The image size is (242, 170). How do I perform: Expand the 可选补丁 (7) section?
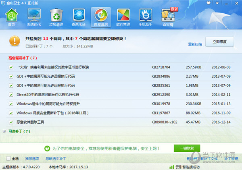click(4, 131)
